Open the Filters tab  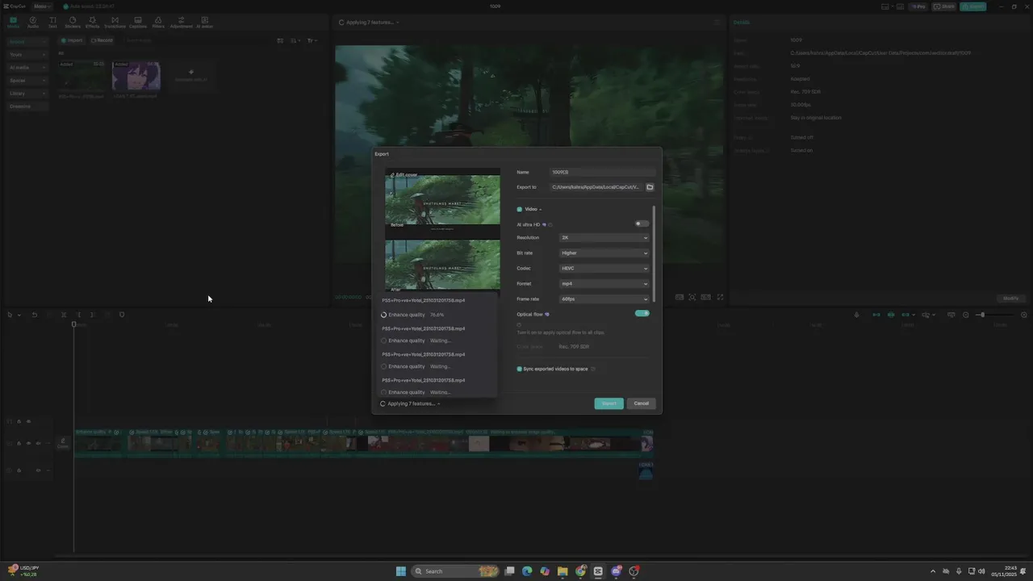coord(158,22)
